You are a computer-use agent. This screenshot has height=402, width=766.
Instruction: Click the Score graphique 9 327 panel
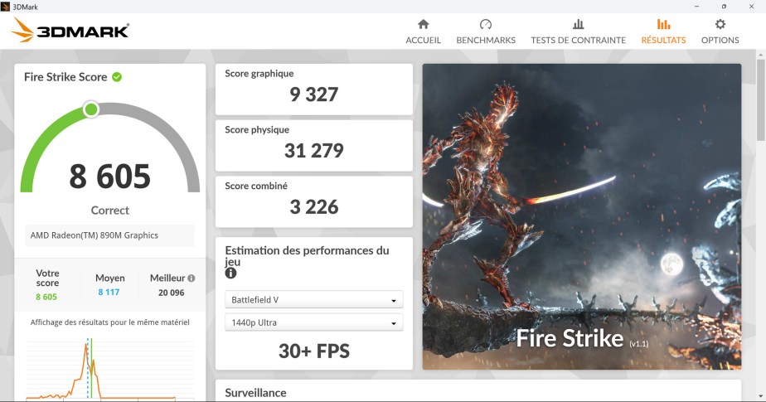coord(313,89)
